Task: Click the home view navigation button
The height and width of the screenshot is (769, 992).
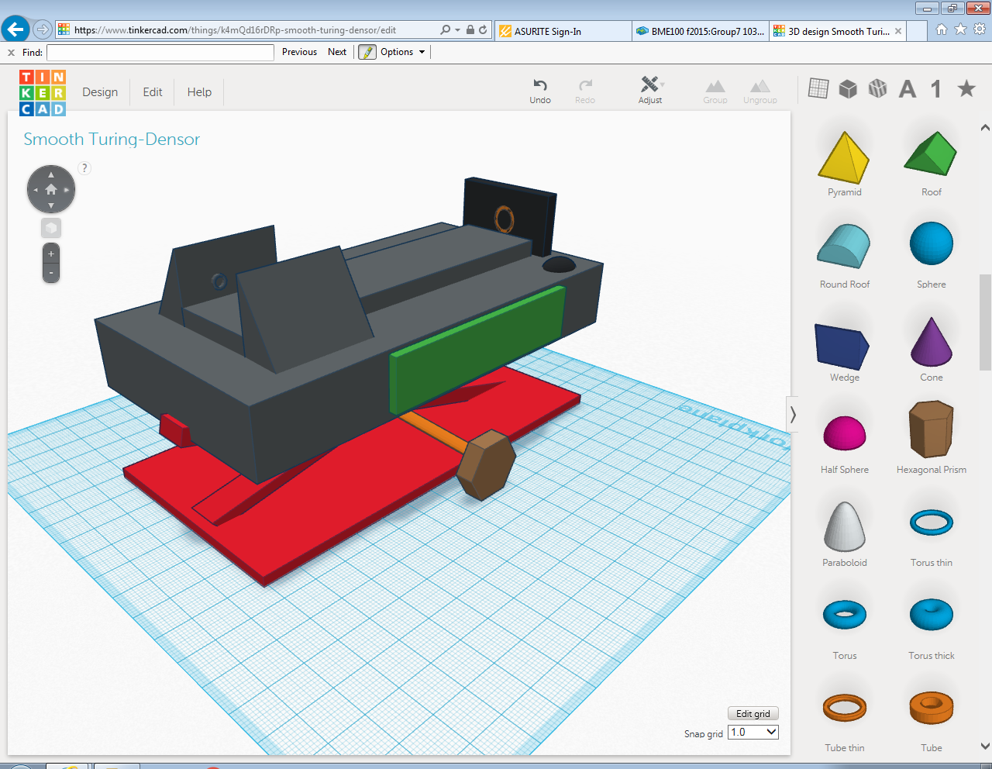Action: (51, 189)
